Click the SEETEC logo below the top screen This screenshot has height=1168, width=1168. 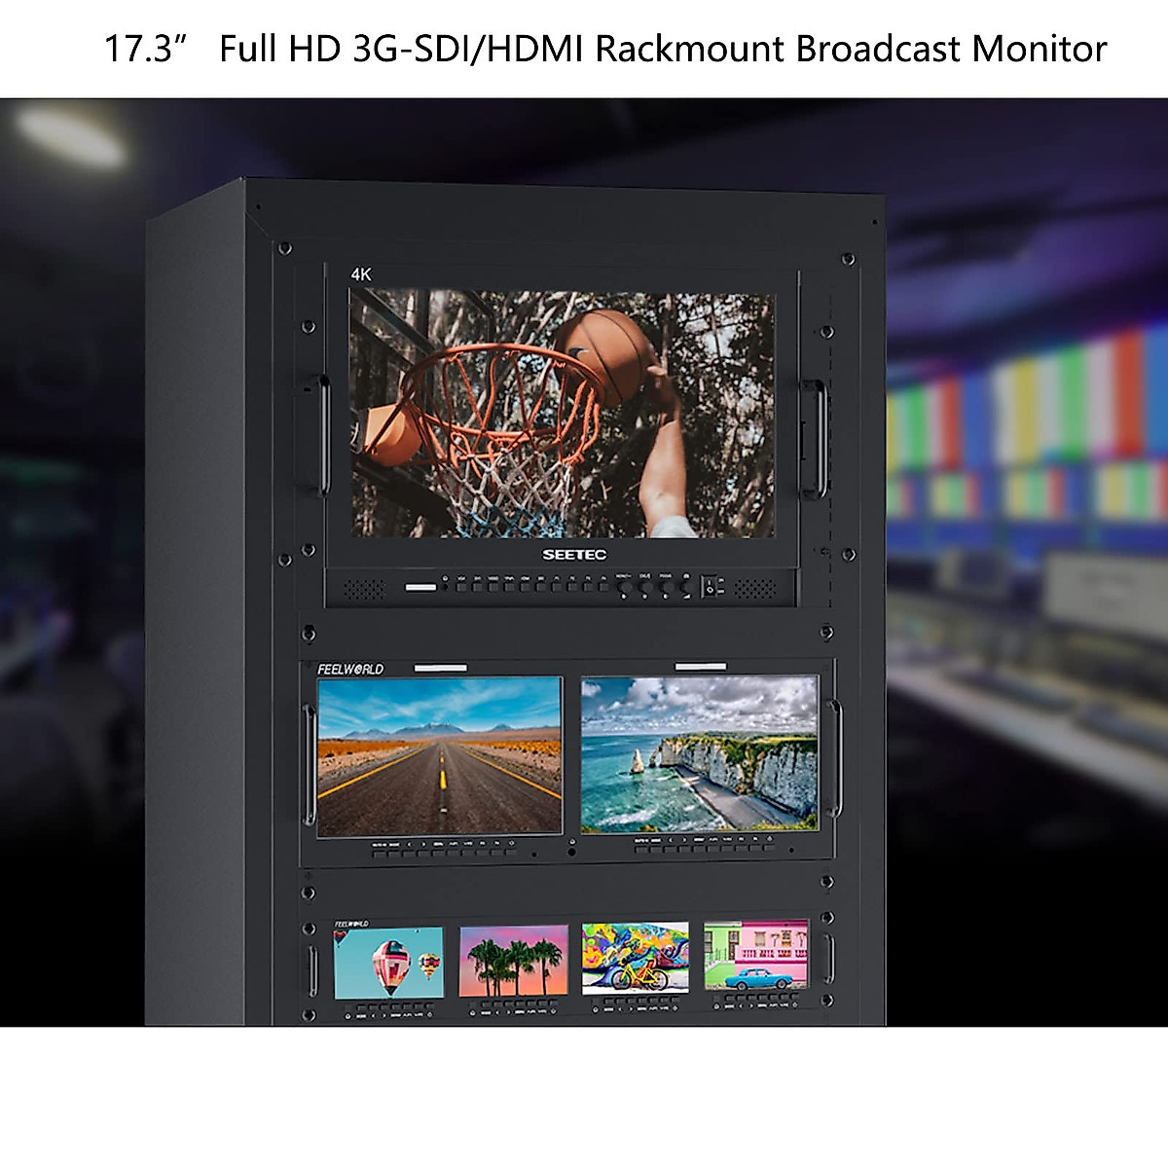point(574,555)
